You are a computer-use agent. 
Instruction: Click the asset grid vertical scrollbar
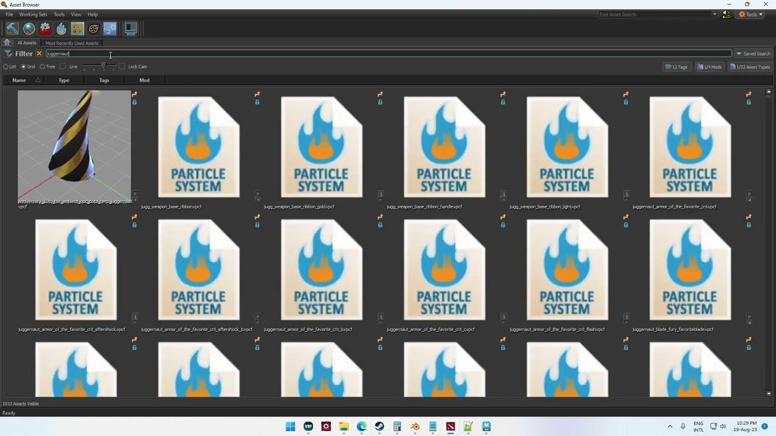point(769,243)
